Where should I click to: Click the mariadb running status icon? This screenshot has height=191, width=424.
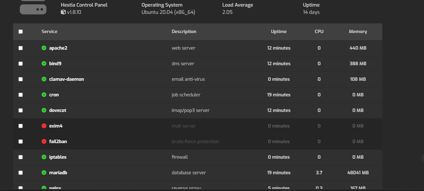pos(44,173)
